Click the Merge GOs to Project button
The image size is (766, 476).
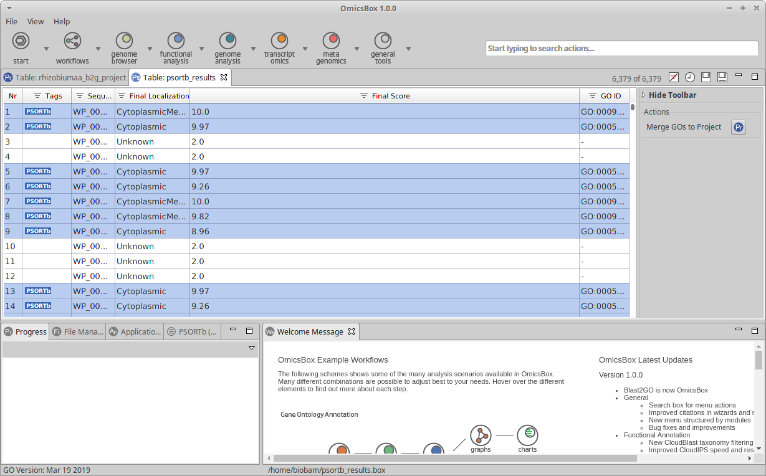point(738,127)
